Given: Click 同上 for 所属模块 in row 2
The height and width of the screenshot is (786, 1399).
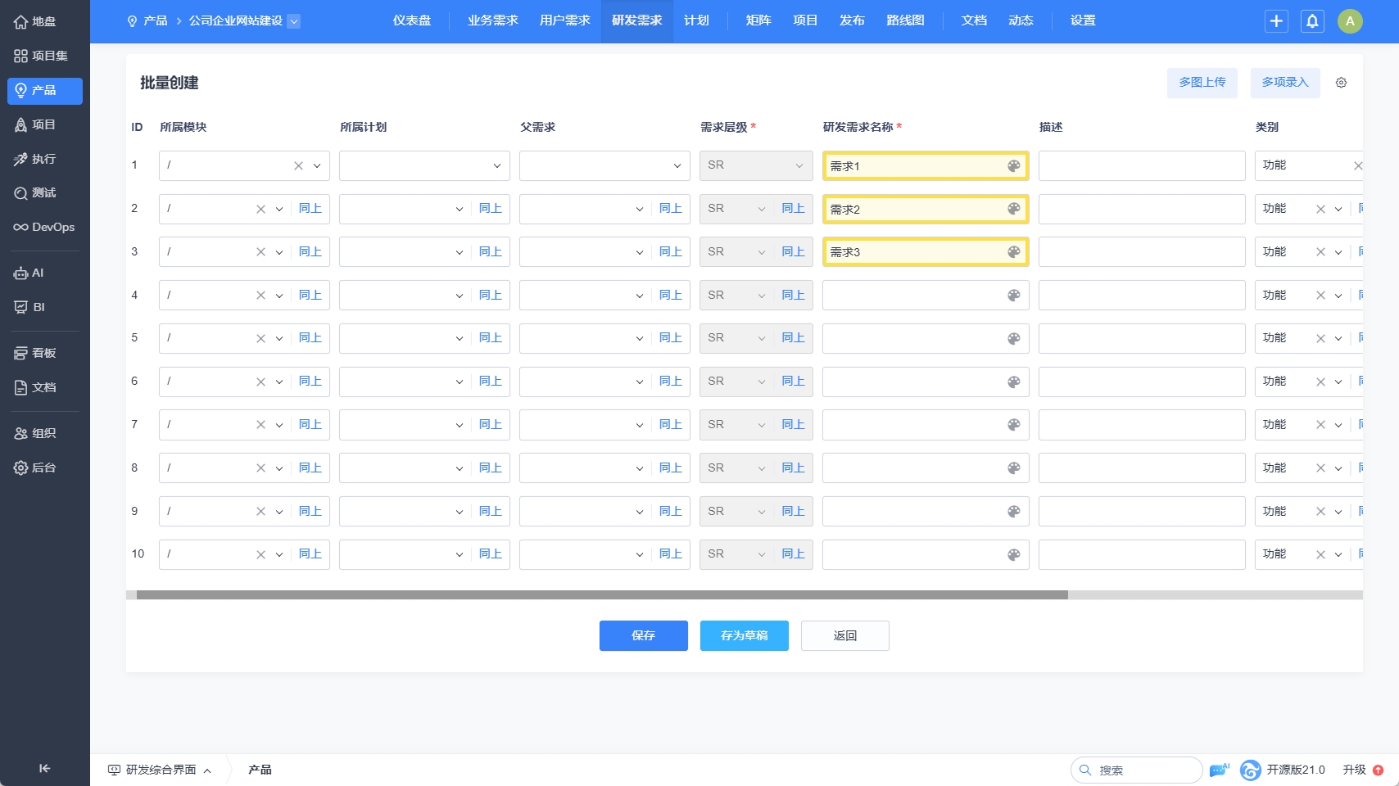Looking at the screenshot, I should [310, 209].
